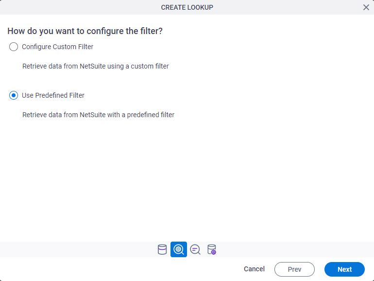Click the custom filter description text
The image size is (374, 281).
pos(95,67)
